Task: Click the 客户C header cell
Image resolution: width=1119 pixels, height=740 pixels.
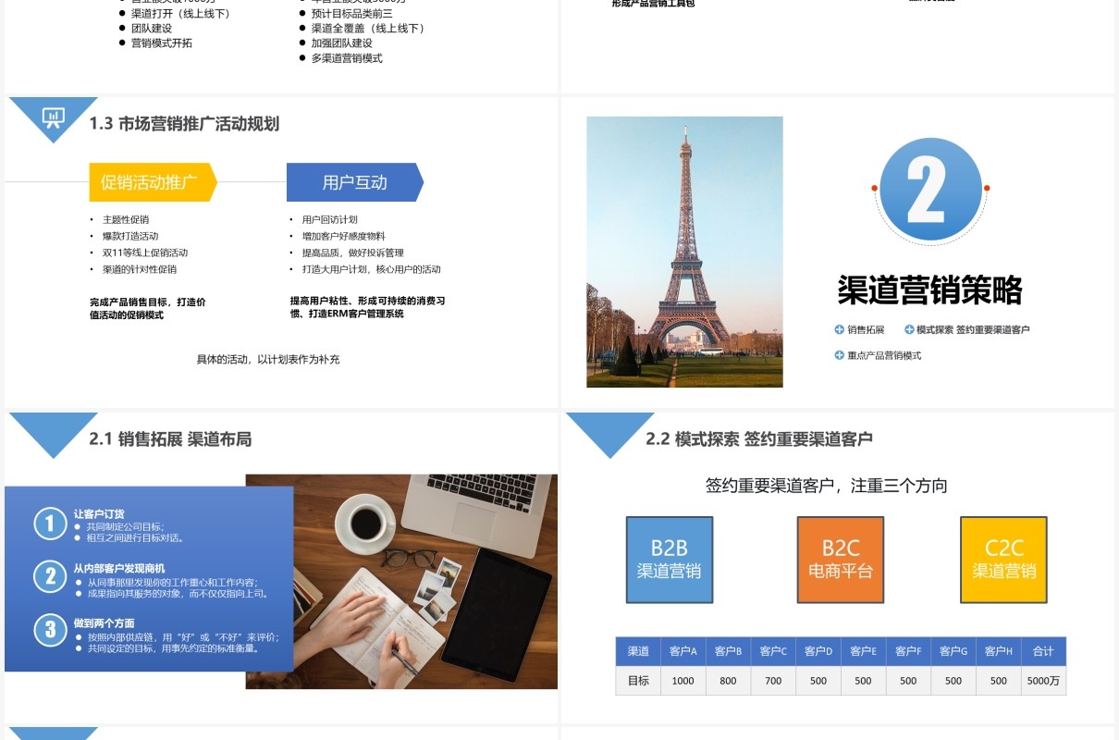Action: [773, 651]
